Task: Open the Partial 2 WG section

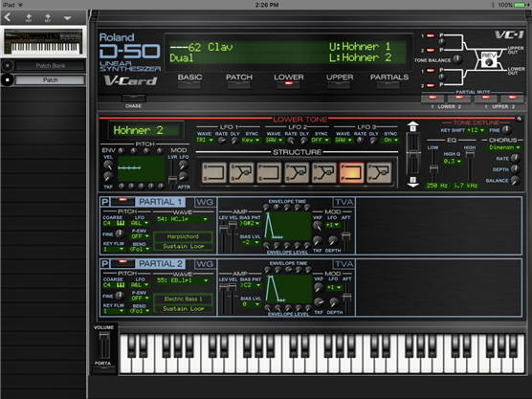Action: pos(205,264)
